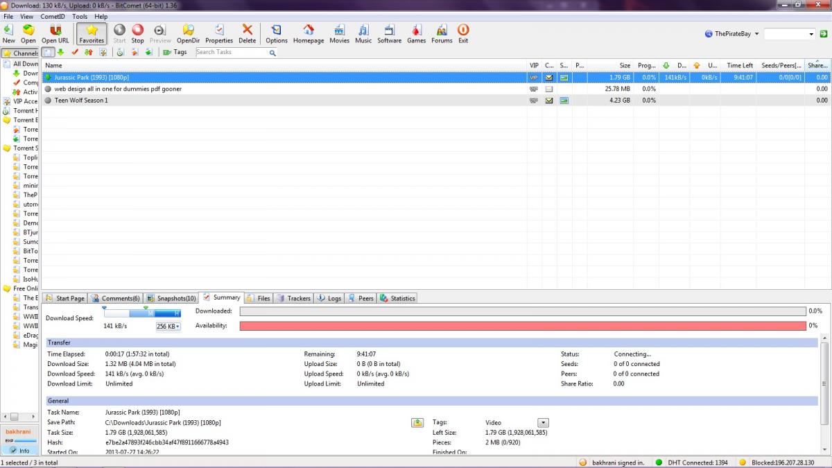Viewport: 832px width, 468px height.
Task: Click the sidebar horizontal scrollbar
Action: (x=19, y=417)
